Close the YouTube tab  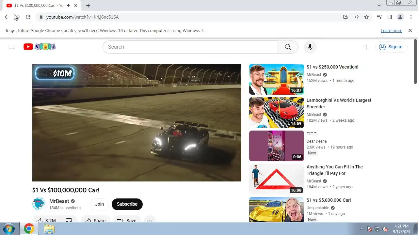click(76, 6)
